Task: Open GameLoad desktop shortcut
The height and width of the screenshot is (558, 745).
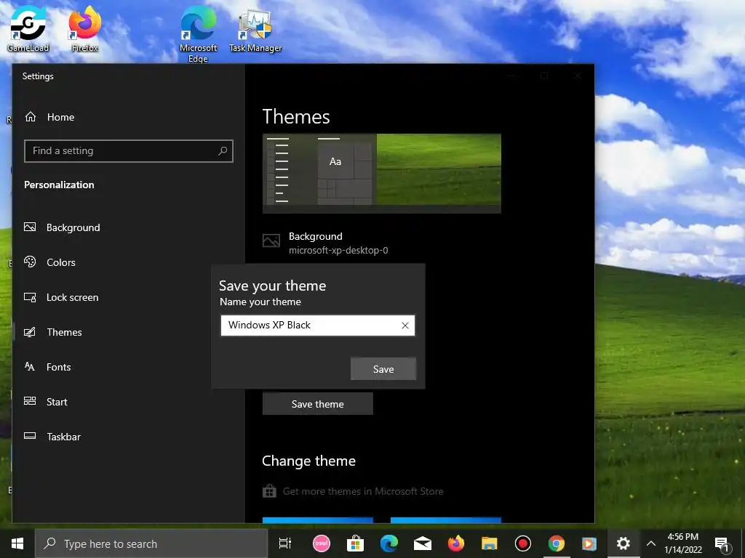Action: (28, 28)
